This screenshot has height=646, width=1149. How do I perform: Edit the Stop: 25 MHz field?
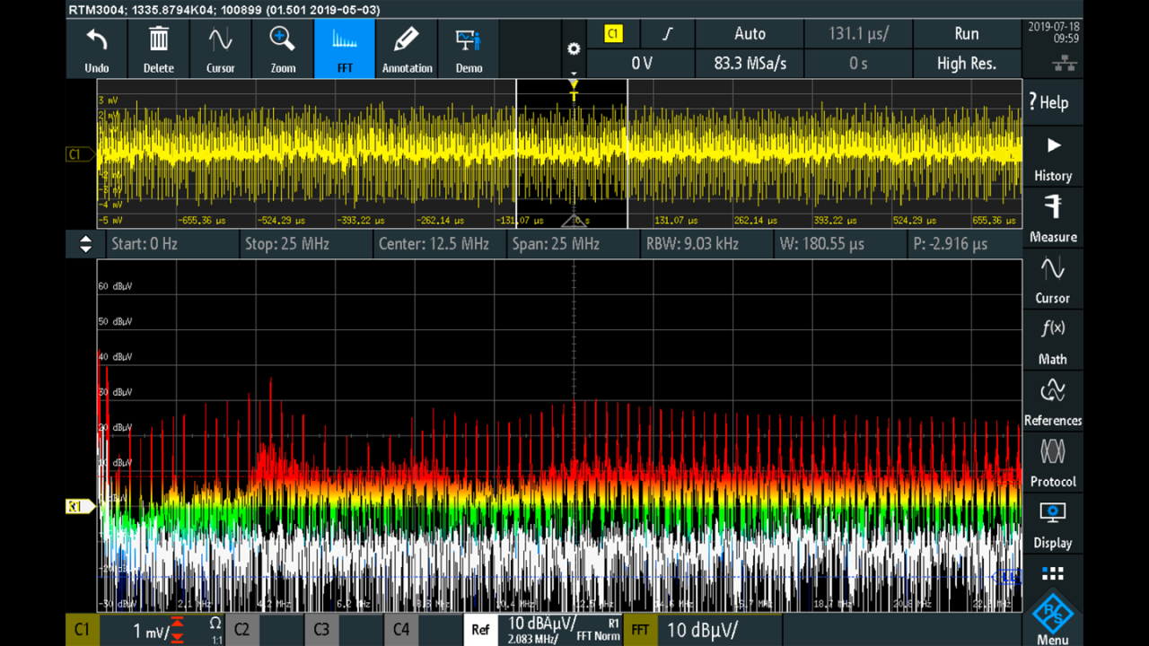(x=305, y=244)
